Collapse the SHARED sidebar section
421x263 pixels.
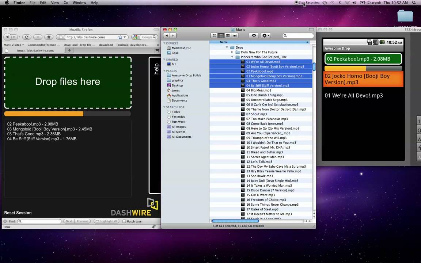point(164,60)
